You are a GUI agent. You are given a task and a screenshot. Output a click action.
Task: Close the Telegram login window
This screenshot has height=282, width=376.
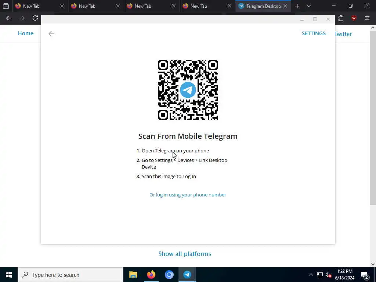click(328, 19)
